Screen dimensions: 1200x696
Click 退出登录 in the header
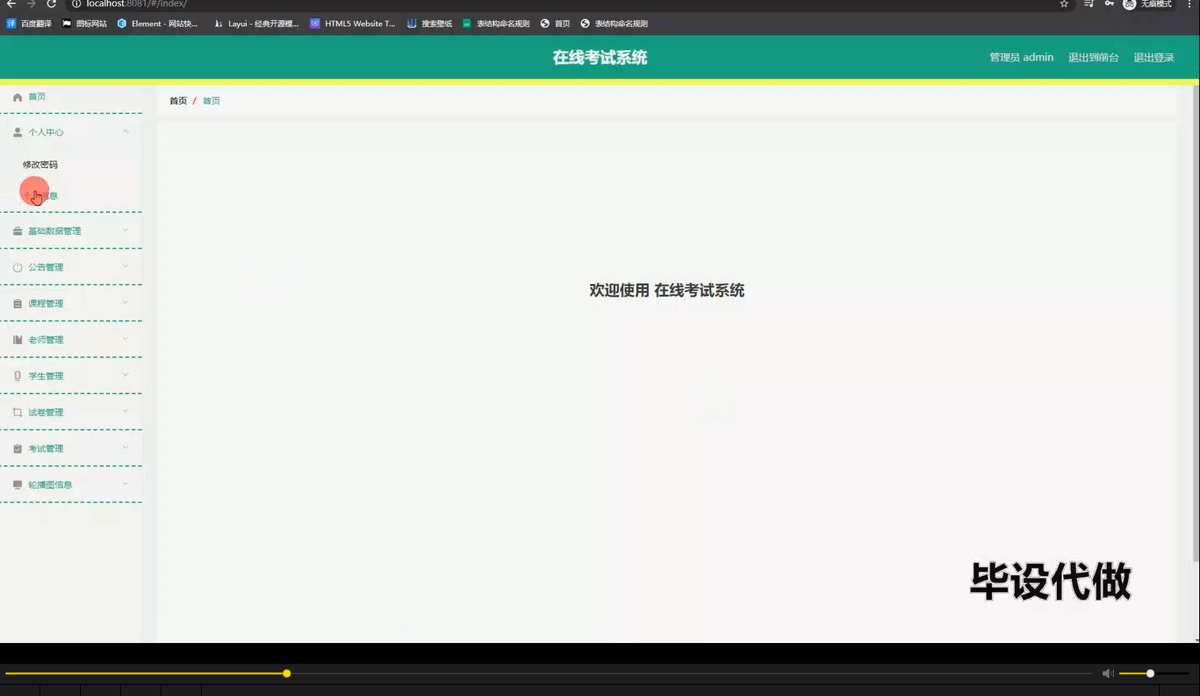pos(1154,57)
